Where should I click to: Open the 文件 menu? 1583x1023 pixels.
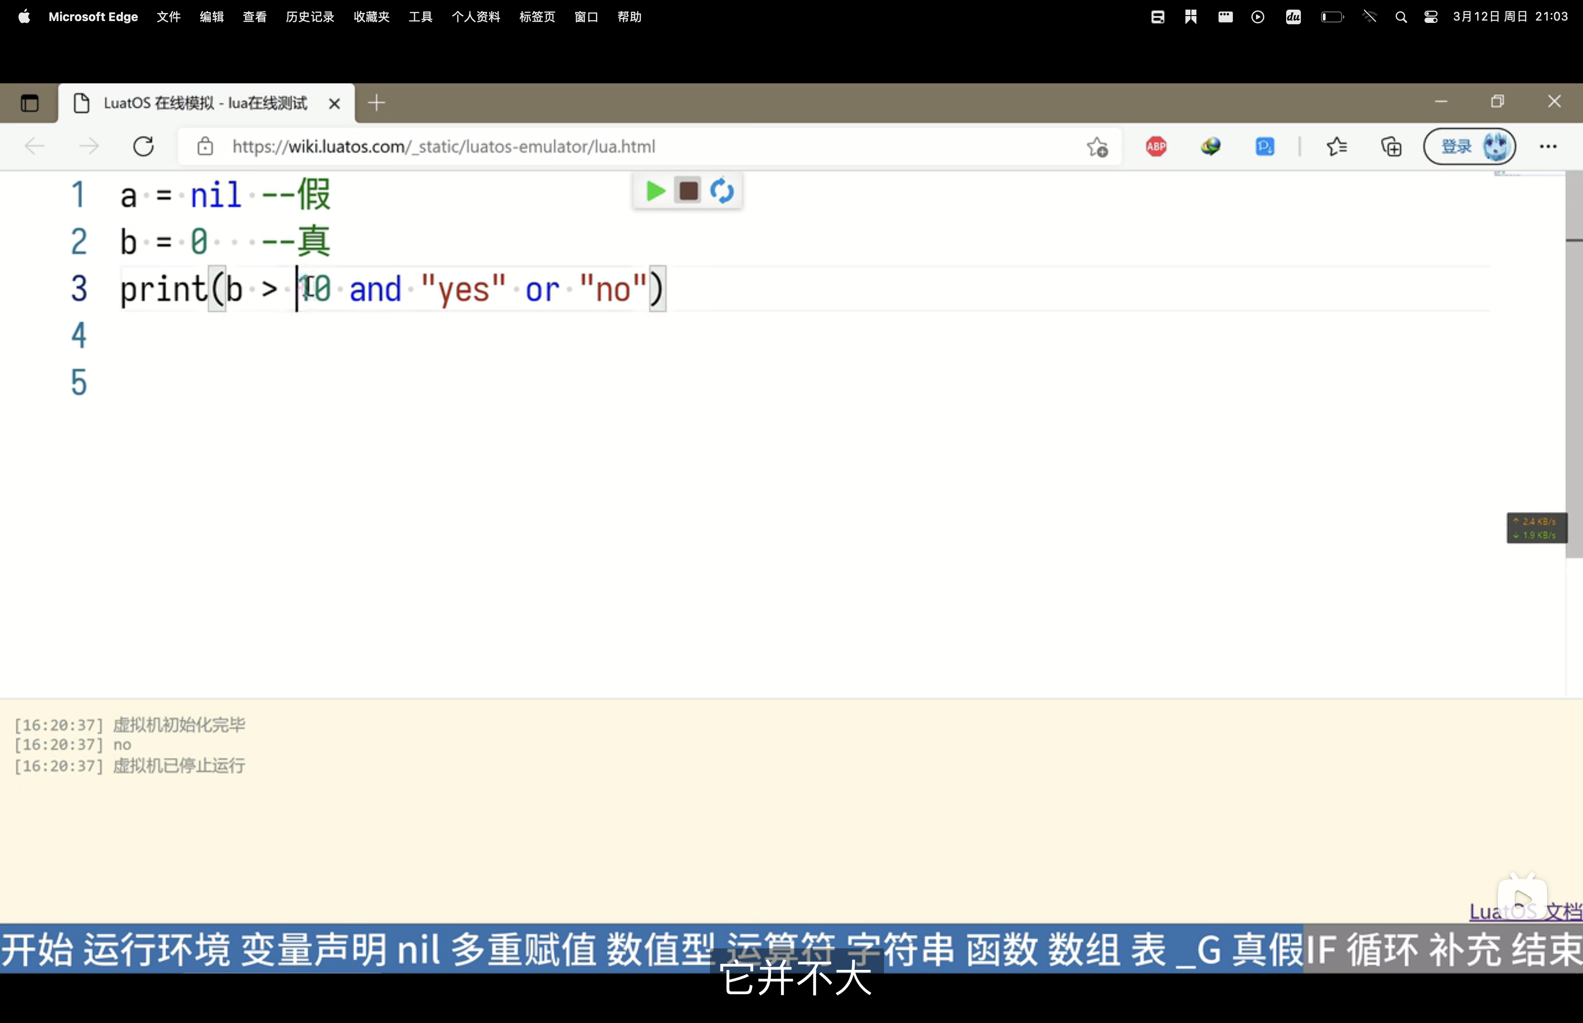[x=169, y=16]
